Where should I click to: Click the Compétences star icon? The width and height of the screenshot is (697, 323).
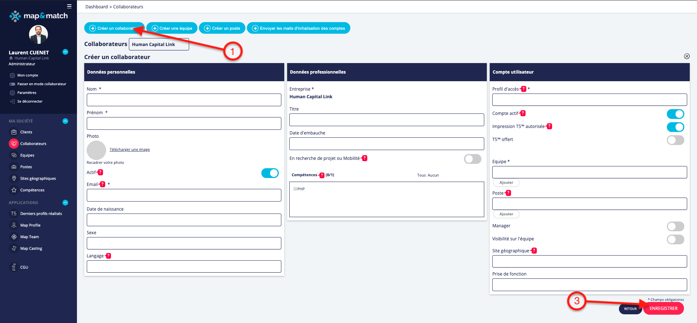coord(14,190)
